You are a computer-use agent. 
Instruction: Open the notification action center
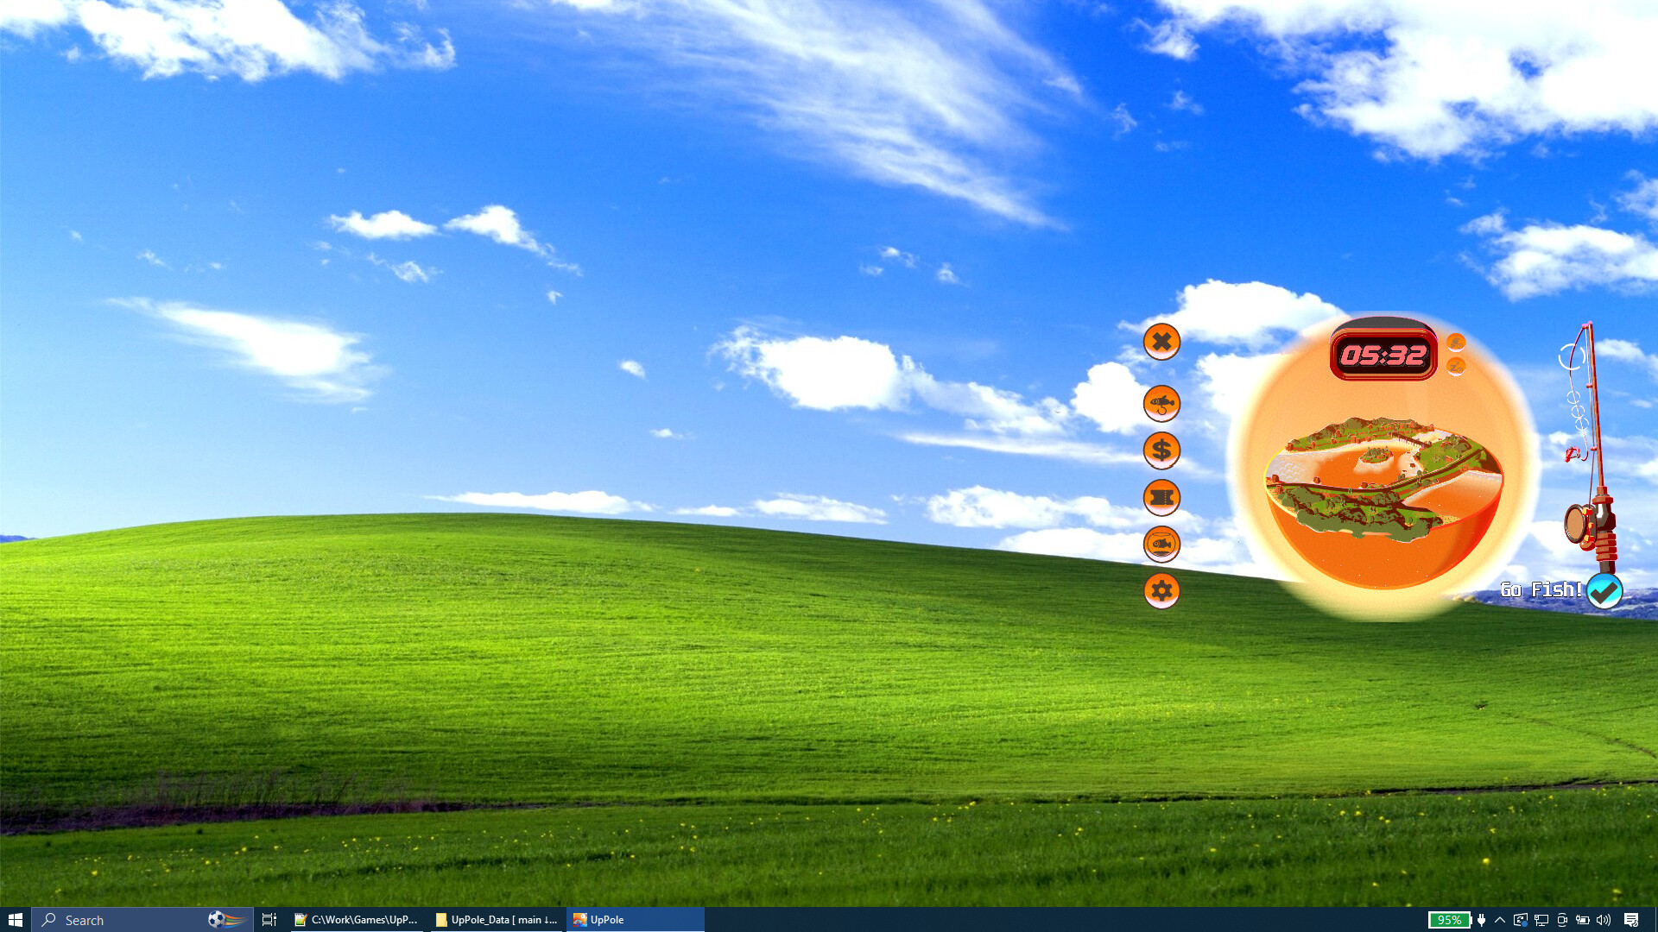click(1631, 920)
